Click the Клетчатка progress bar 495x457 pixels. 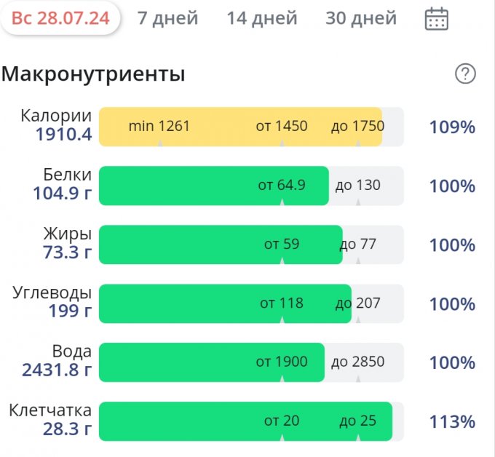click(245, 421)
